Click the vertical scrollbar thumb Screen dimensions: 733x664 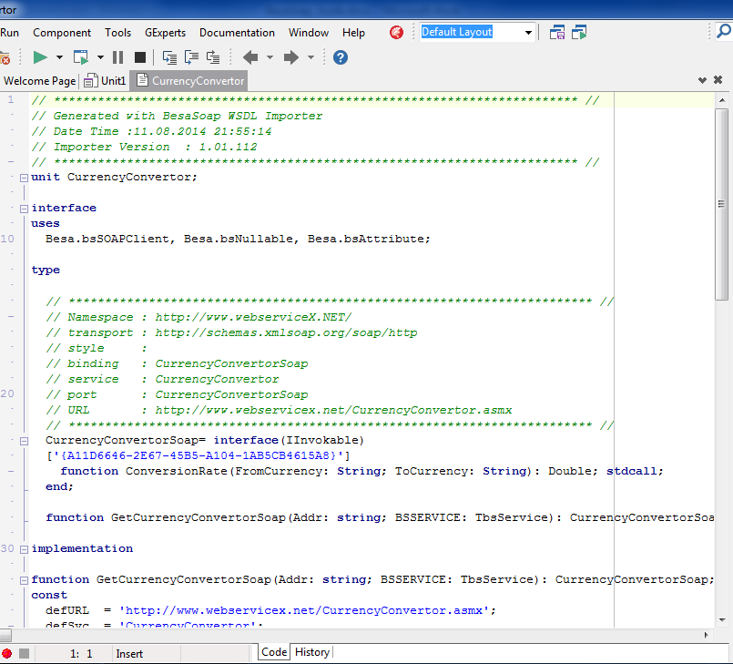[722, 204]
